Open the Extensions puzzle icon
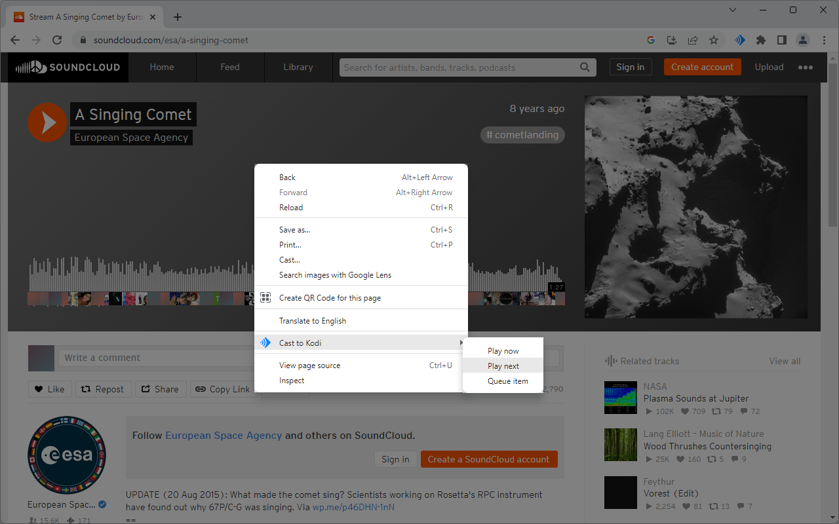839x524 pixels. pyautogui.click(x=761, y=40)
